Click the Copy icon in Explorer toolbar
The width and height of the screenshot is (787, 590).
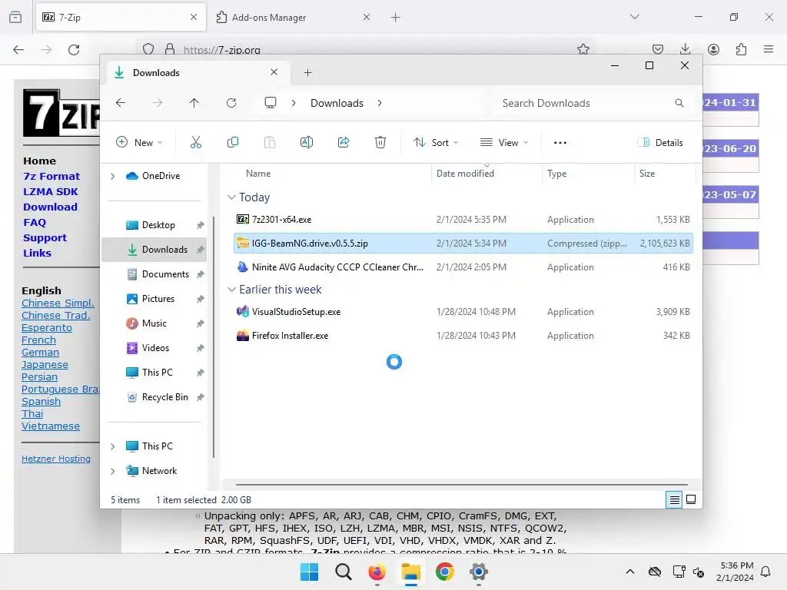pos(232,142)
